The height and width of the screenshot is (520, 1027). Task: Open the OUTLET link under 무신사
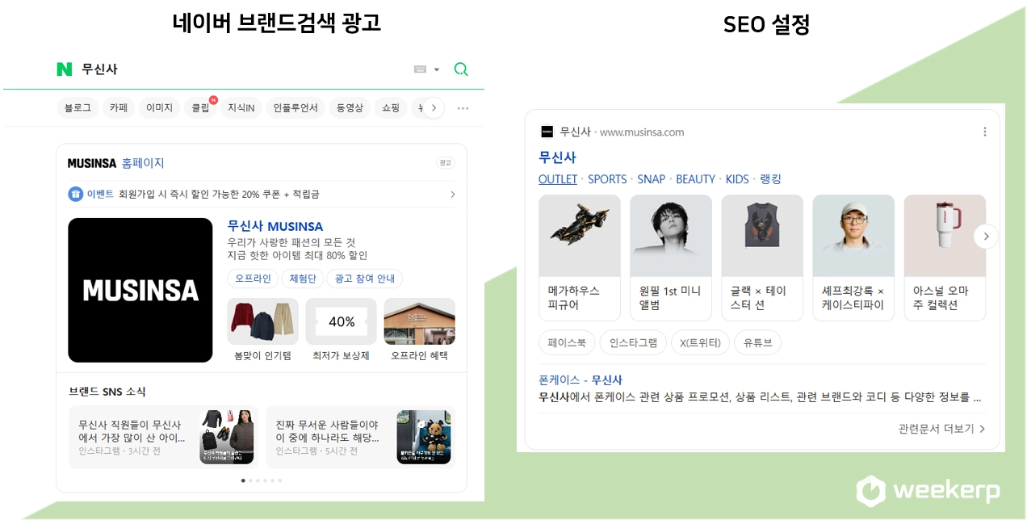558,179
